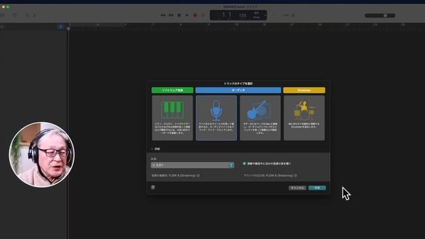The width and height of the screenshot is (425, 239).
Task: Open input device settings arrow beside FLOW 8
Action: (x=198, y=175)
